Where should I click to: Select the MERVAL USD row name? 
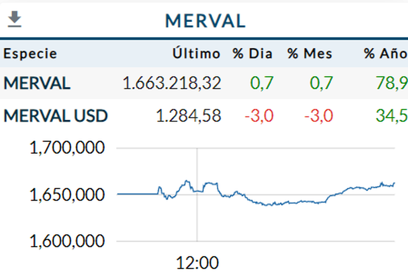tap(55, 116)
